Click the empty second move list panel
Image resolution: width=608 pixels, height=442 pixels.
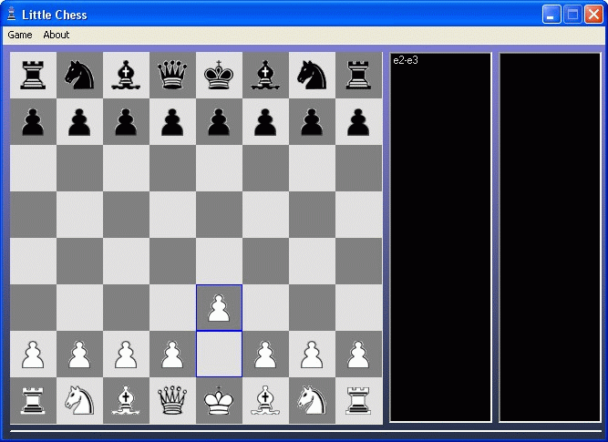pos(550,237)
